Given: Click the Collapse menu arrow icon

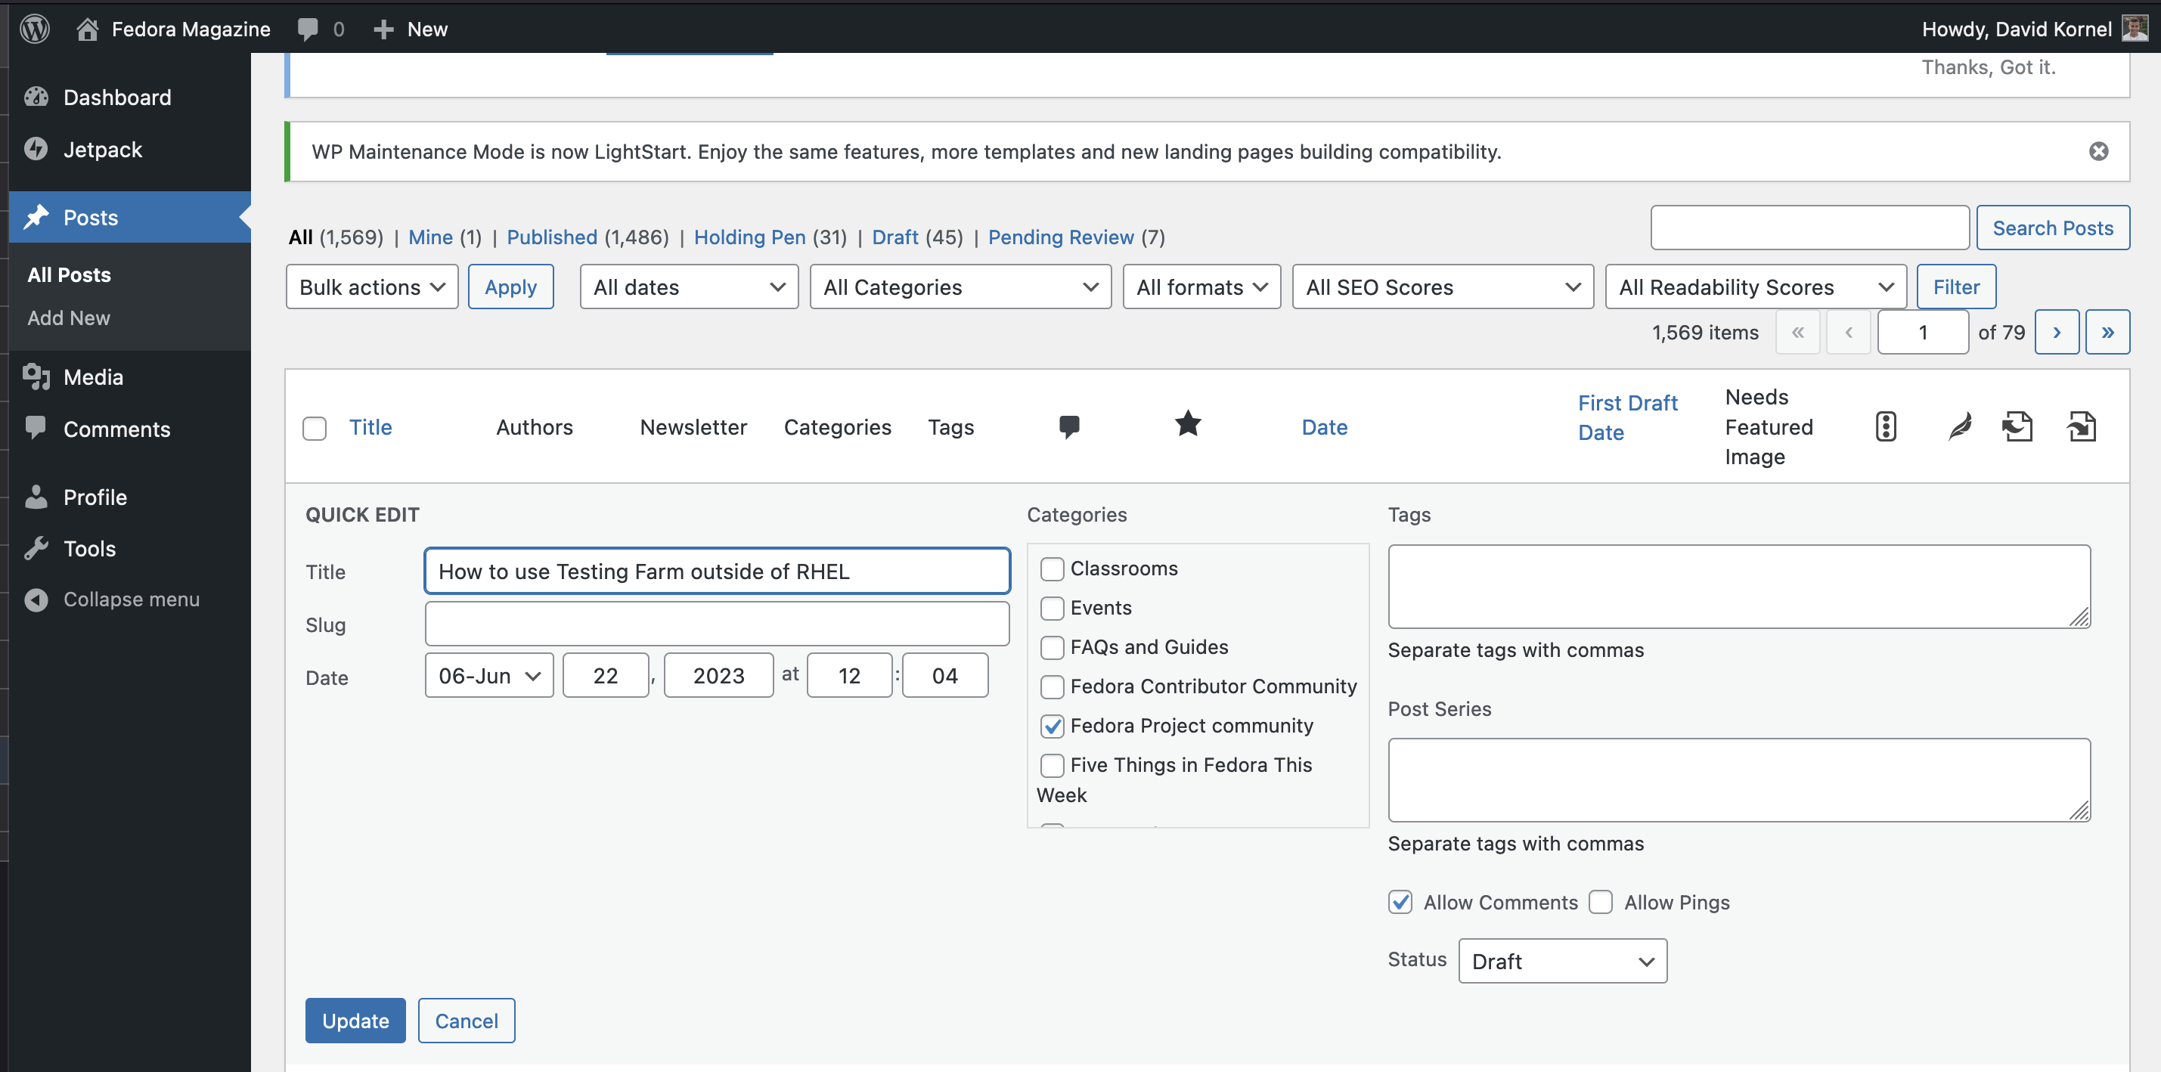Looking at the screenshot, I should click(x=36, y=600).
